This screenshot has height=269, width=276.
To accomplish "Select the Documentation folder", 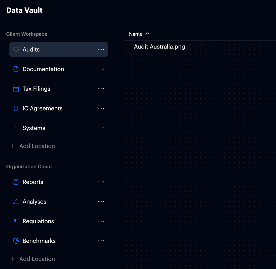I will (x=43, y=69).
